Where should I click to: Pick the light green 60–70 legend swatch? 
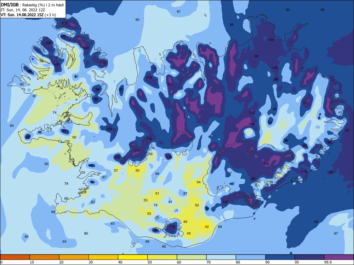(x=192, y=257)
